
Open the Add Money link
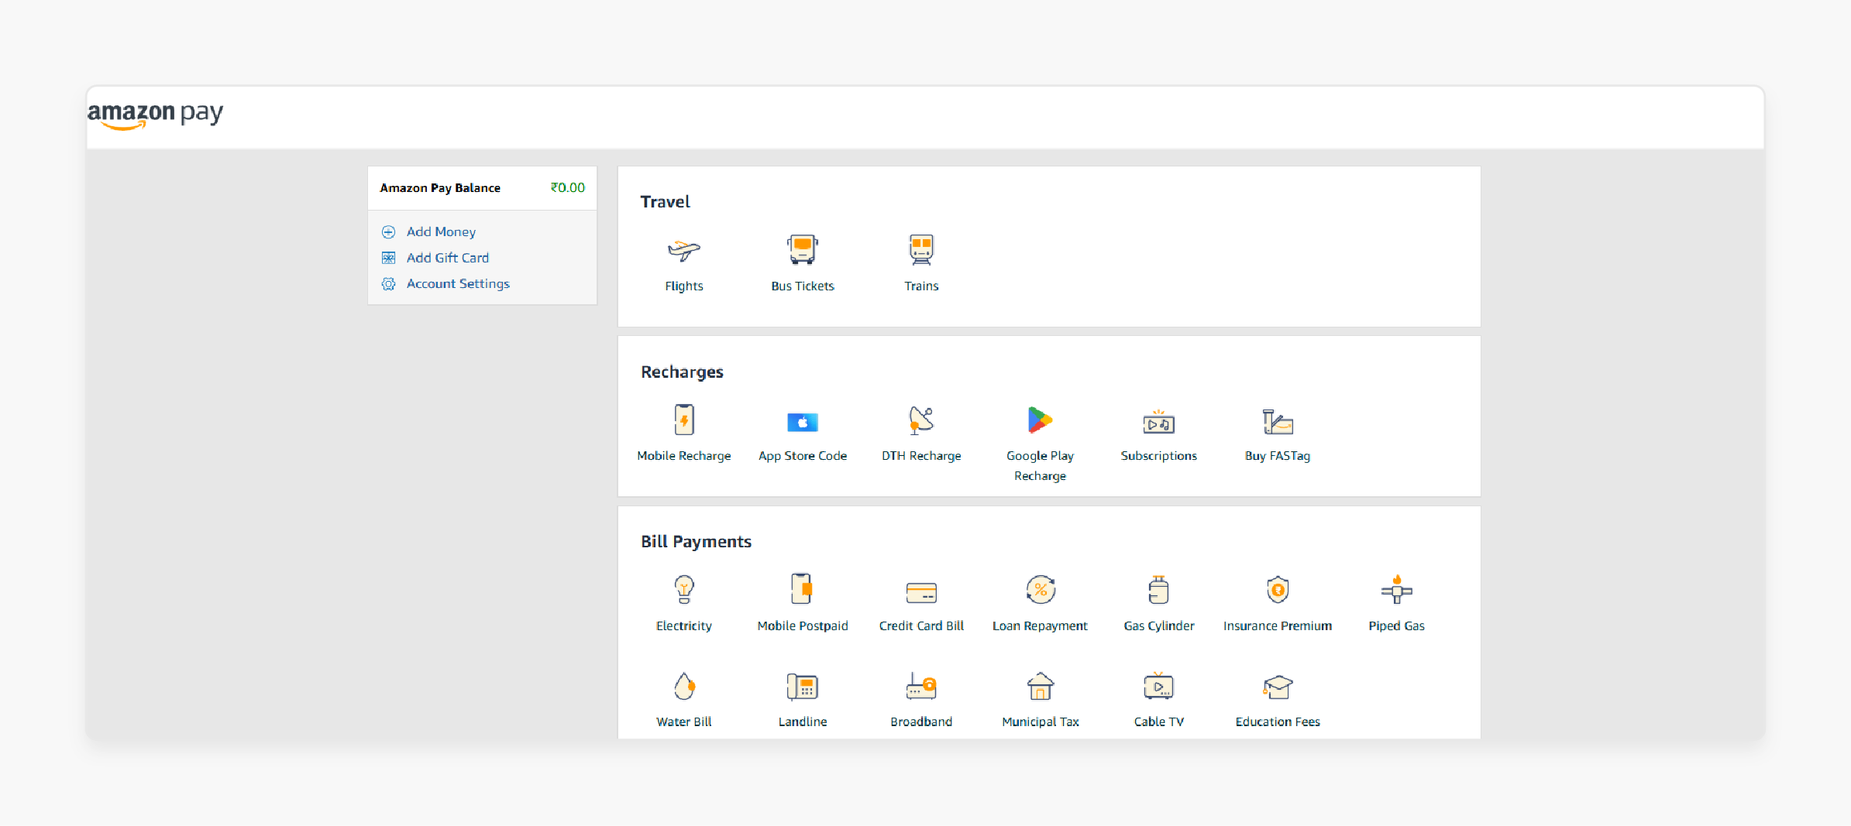441,232
